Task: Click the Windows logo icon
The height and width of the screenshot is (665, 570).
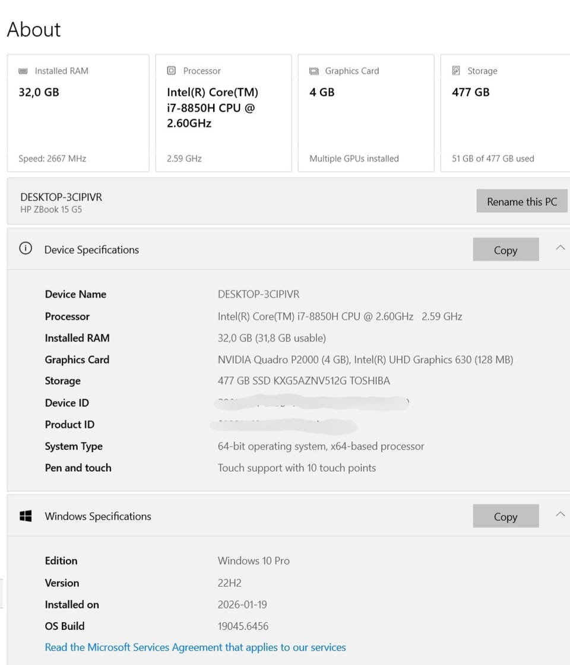Action: pos(26,516)
